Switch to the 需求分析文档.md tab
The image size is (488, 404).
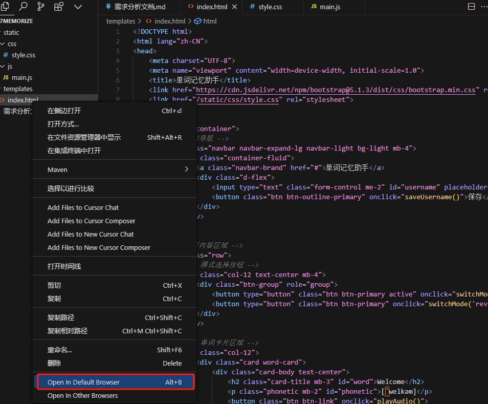[139, 7]
